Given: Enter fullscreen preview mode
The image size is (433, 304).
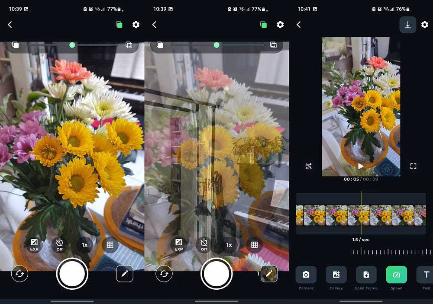Looking at the screenshot, I should coord(413,166).
